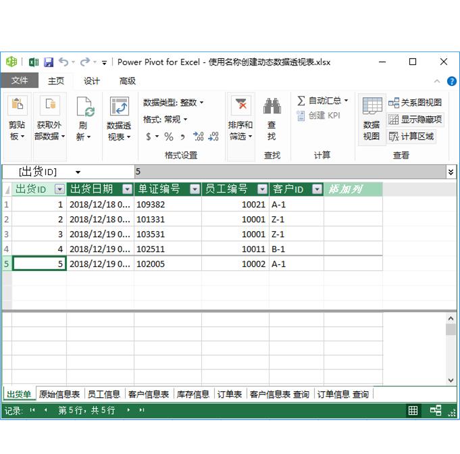
Task: Open the 数据透视表 PivotTable menu
Action: [x=119, y=119]
